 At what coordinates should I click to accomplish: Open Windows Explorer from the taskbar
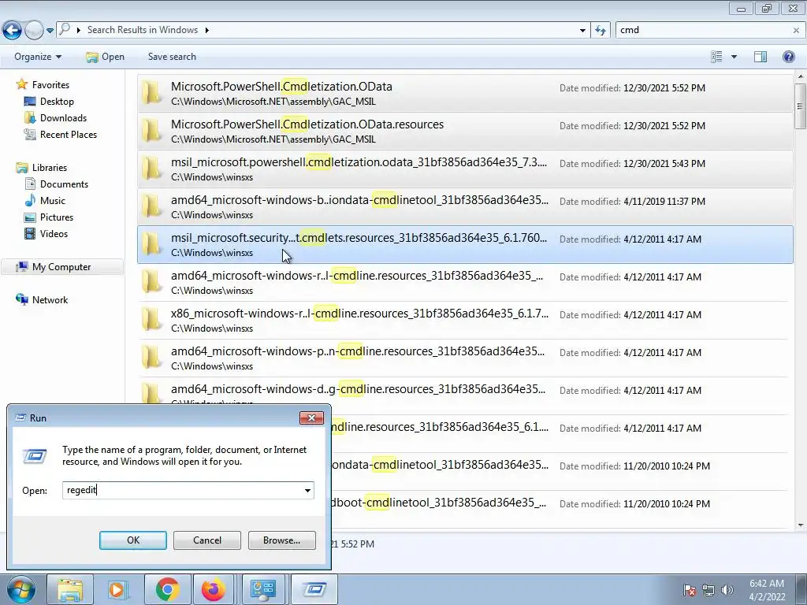(x=70, y=589)
